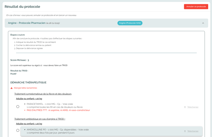Click the Résultat du protocole page title
Screen dimensions: 212x137
22,7
